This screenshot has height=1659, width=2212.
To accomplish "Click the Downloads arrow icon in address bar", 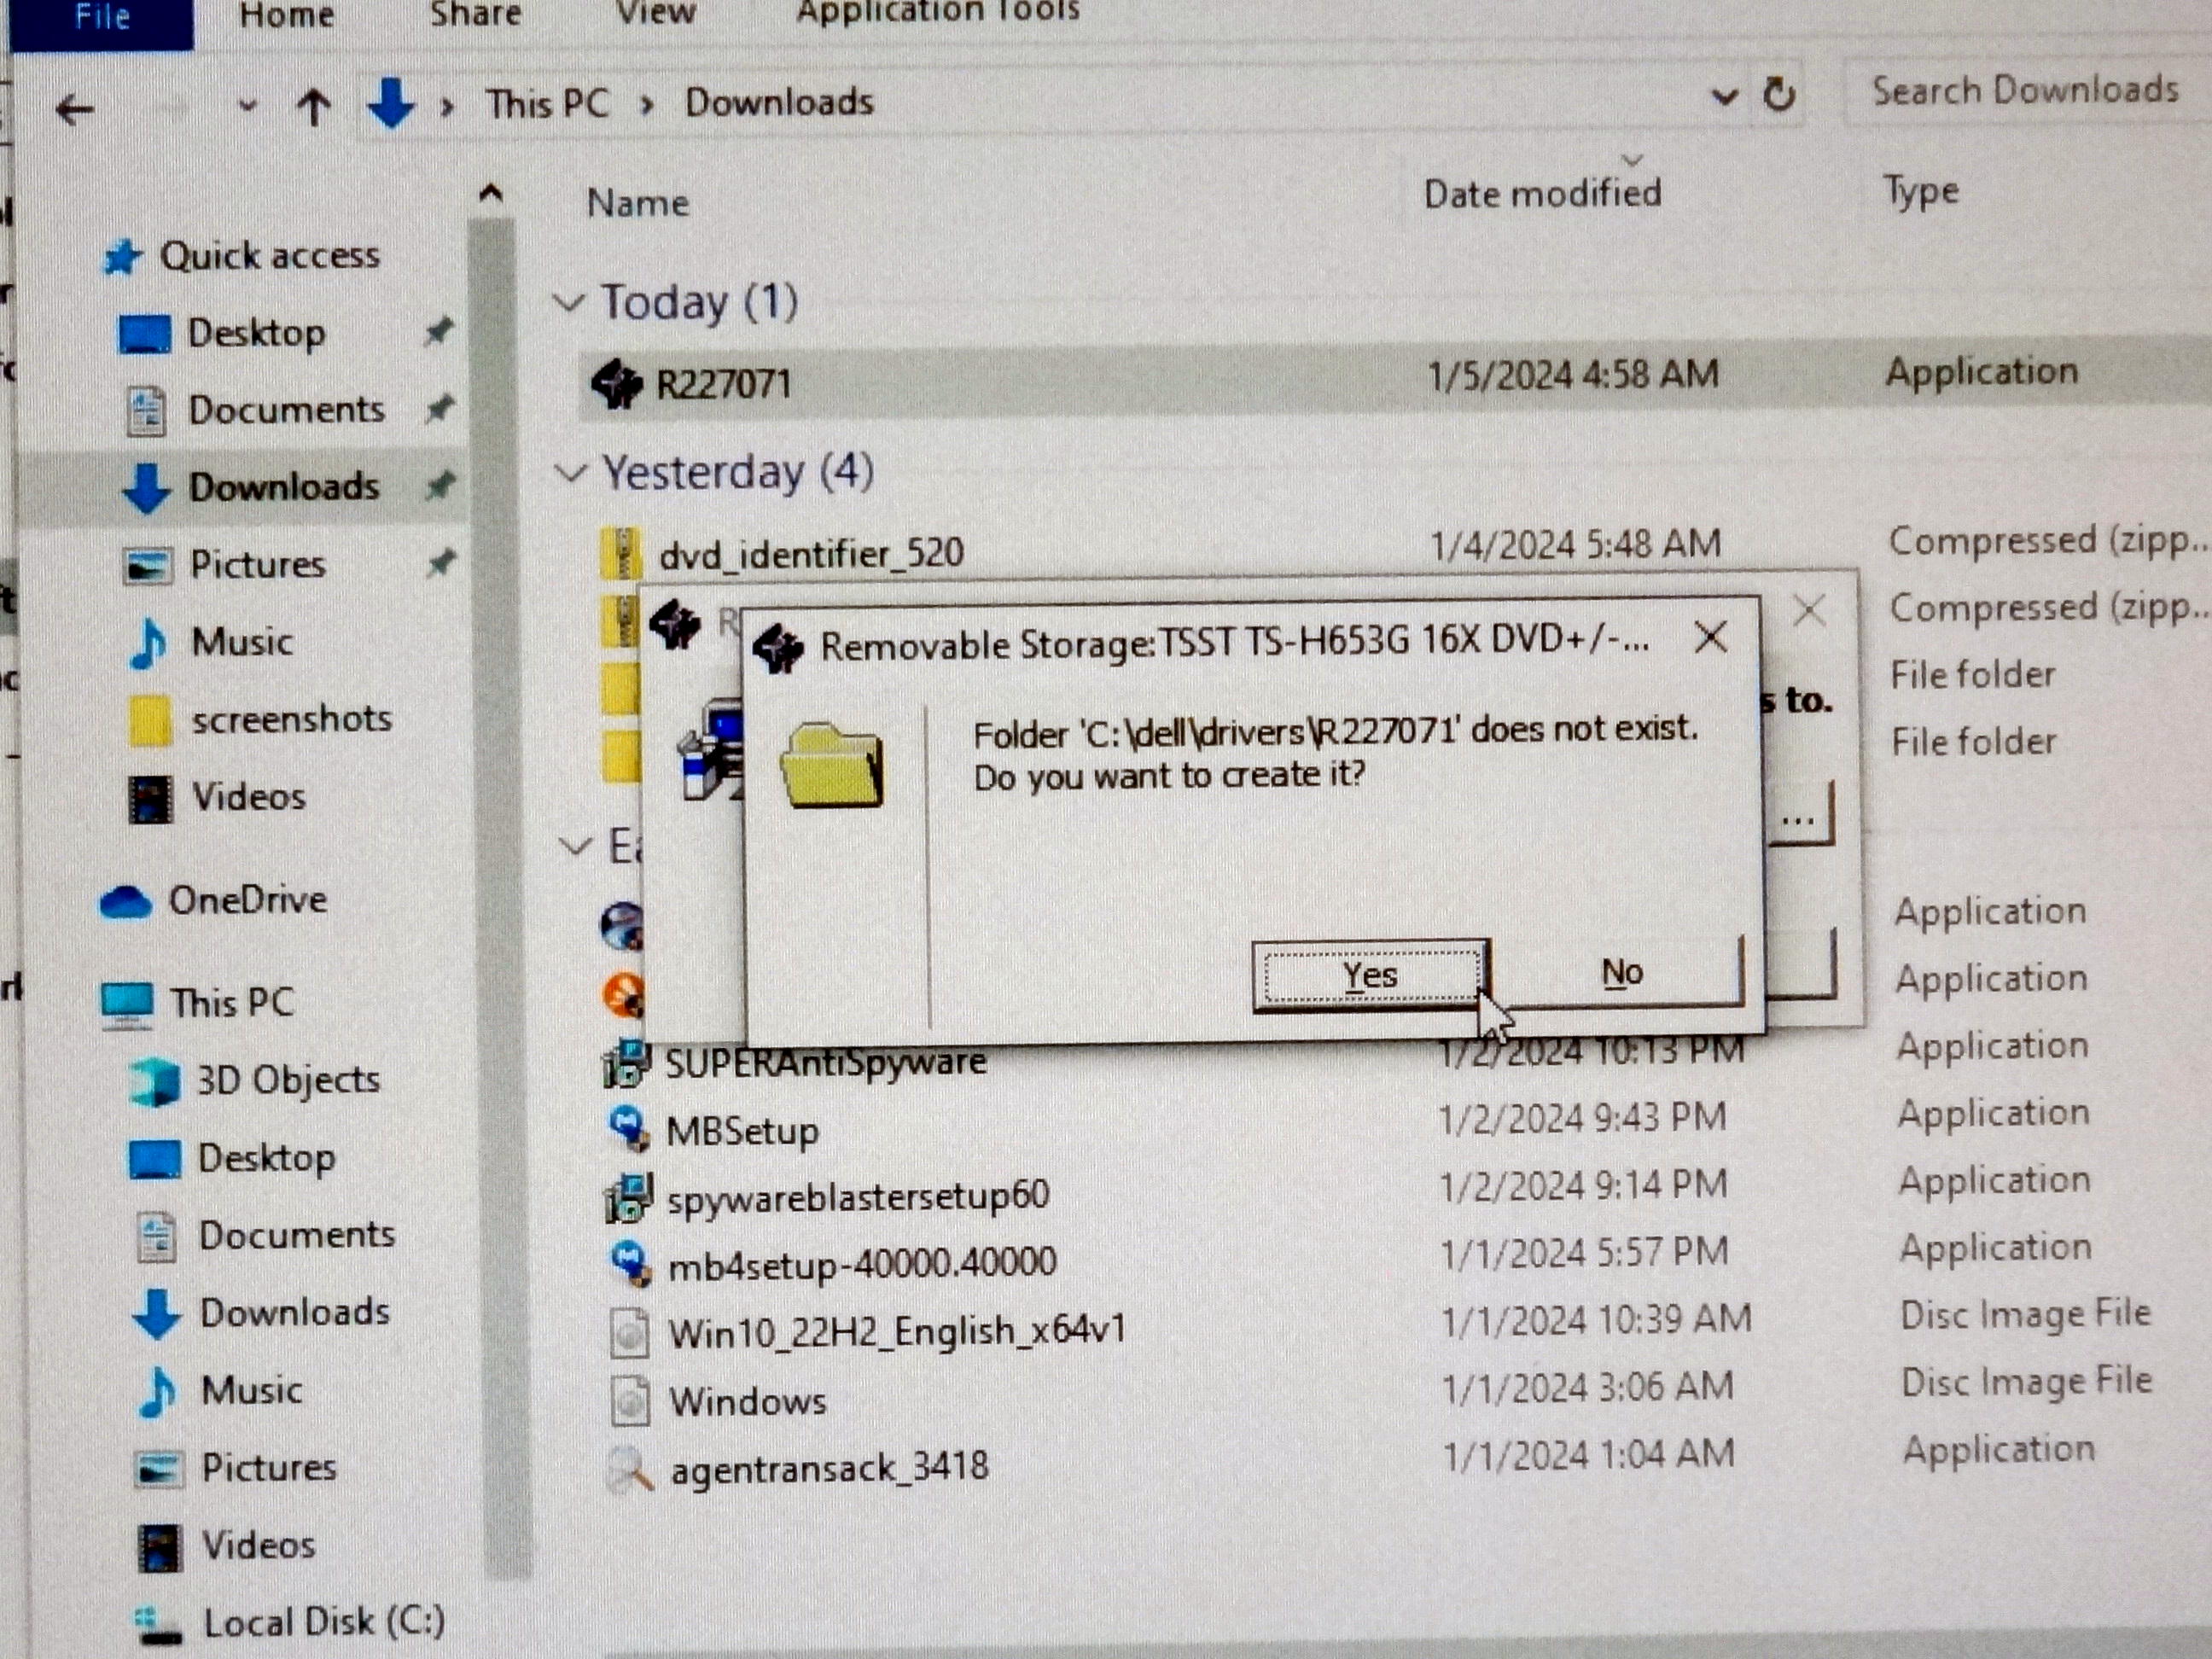I will 390,104.
